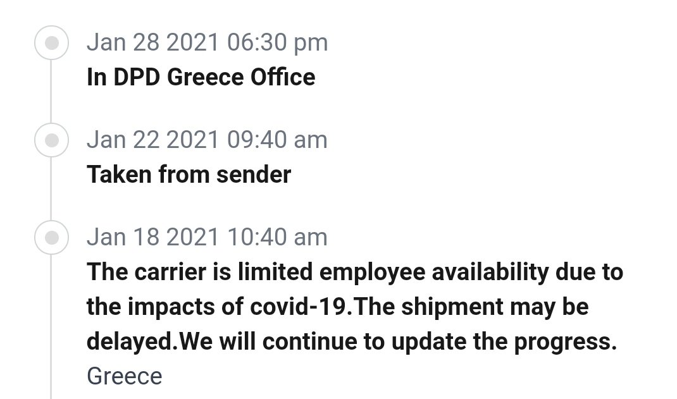Click the line starting delayed.We will continue

click(x=352, y=341)
